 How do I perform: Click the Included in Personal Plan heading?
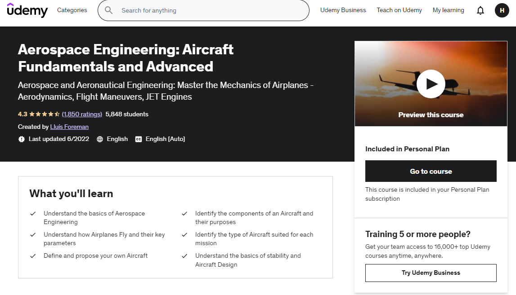point(407,149)
